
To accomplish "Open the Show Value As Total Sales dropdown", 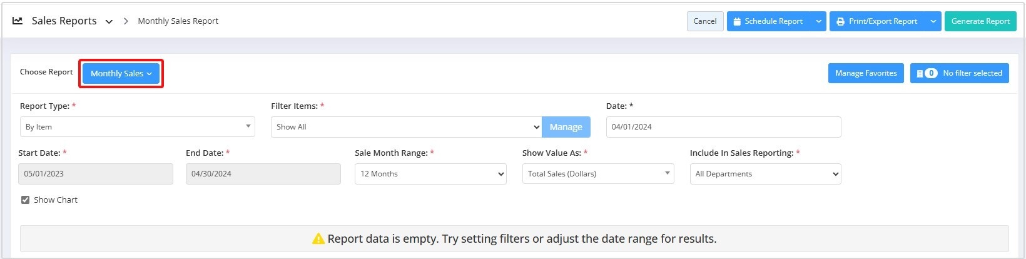I will pyautogui.click(x=598, y=174).
